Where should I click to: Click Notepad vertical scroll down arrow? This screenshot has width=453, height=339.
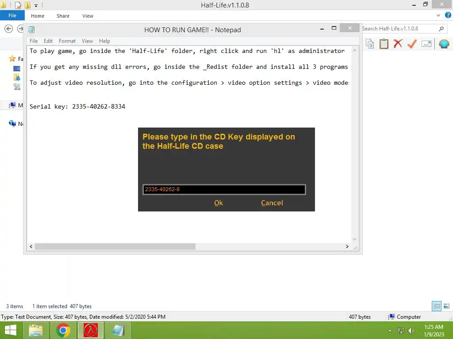354,239
